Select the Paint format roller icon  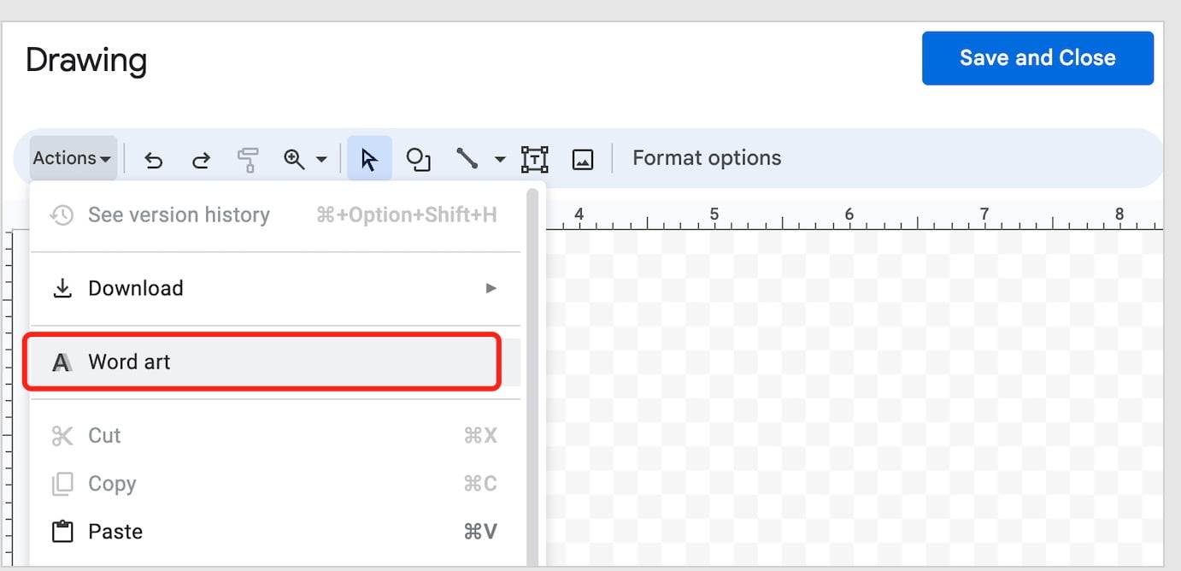(x=248, y=159)
